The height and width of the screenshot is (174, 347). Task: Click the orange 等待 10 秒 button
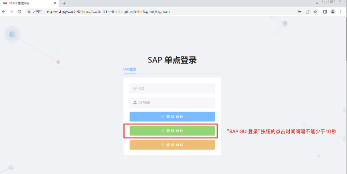point(172,145)
